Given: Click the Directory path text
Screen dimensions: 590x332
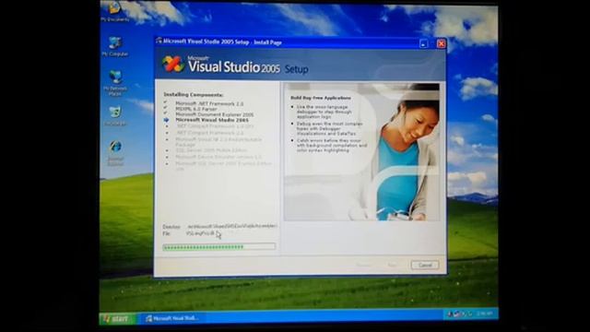Looking at the screenshot, I should click(x=232, y=226).
